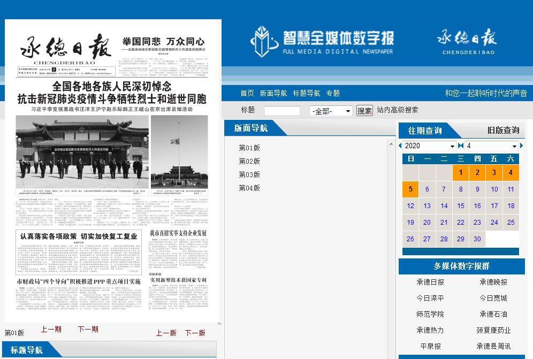This screenshot has width=533, height=359.
Task: Open article 认真落实各项政策 切实加快复工复业
Action: pos(79,236)
